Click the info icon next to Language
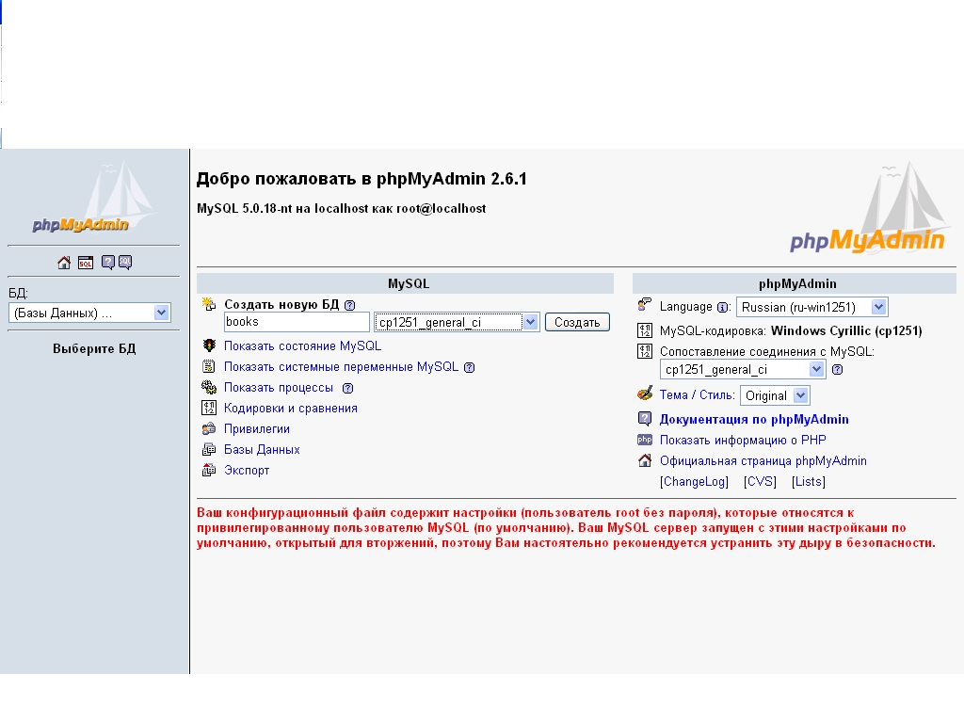Screen dimensions: 964x723 click(x=723, y=308)
